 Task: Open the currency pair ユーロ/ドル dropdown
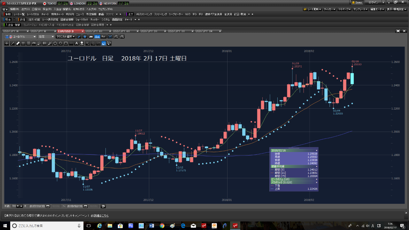click(x=20, y=37)
